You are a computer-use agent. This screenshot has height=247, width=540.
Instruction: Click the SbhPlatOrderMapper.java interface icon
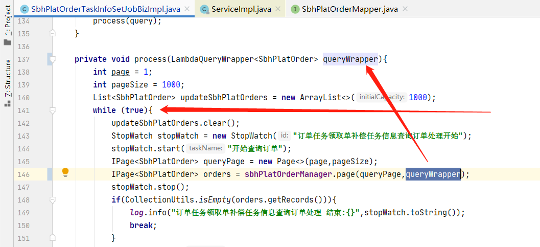pos(295,9)
